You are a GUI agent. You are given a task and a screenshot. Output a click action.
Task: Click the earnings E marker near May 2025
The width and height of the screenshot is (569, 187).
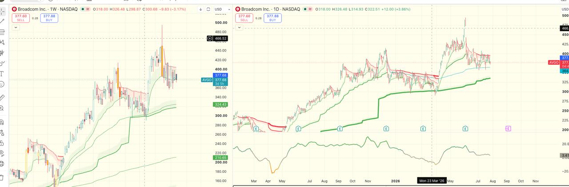pos(298,129)
